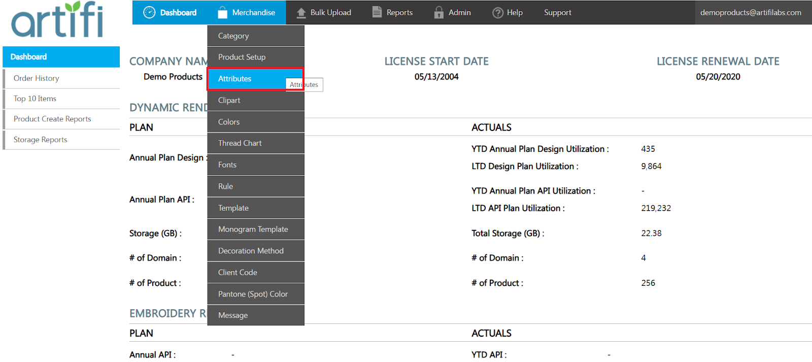Select Monogram Template option
The width and height of the screenshot is (812, 362).
(256, 229)
